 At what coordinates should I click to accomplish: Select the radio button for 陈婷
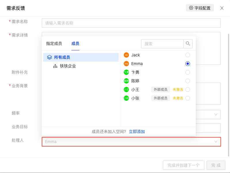coord(188,81)
